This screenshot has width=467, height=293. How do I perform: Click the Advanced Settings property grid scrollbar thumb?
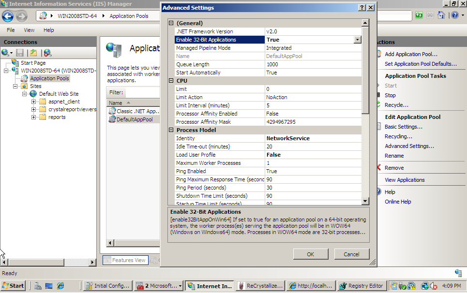point(365,70)
